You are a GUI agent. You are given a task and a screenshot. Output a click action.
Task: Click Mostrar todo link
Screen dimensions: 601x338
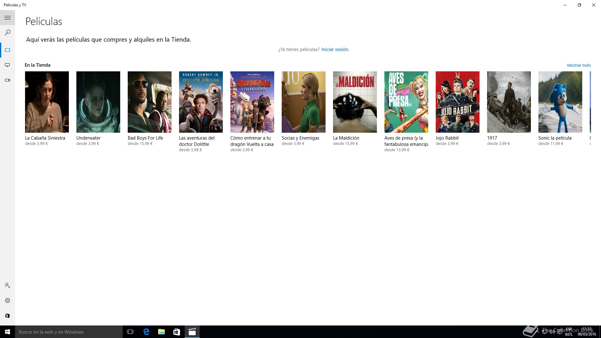point(579,65)
